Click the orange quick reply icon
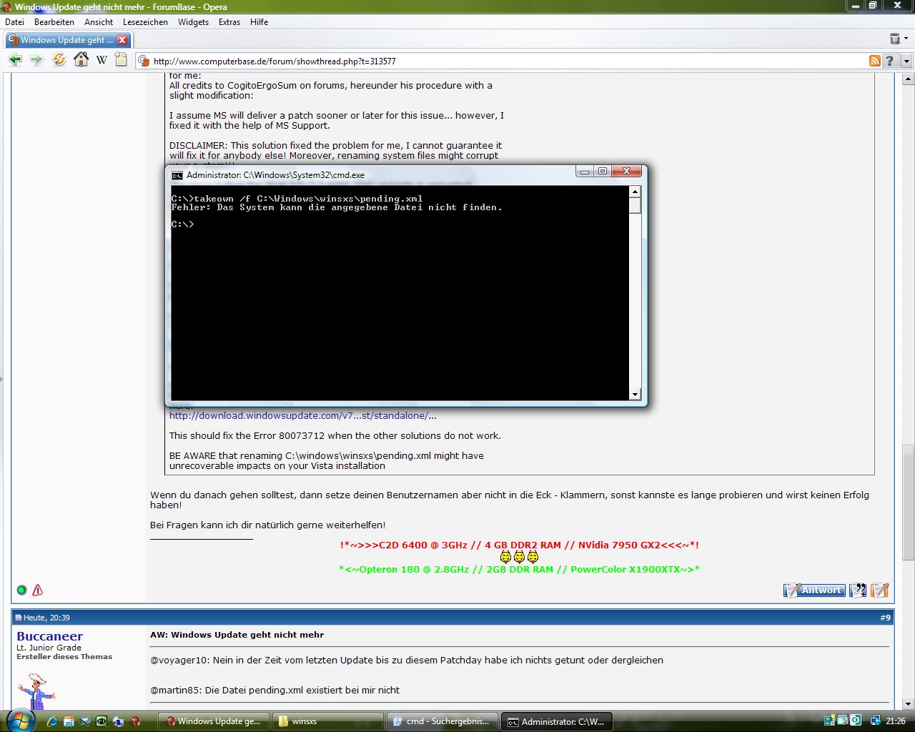This screenshot has height=732, width=915. (x=880, y=590)
